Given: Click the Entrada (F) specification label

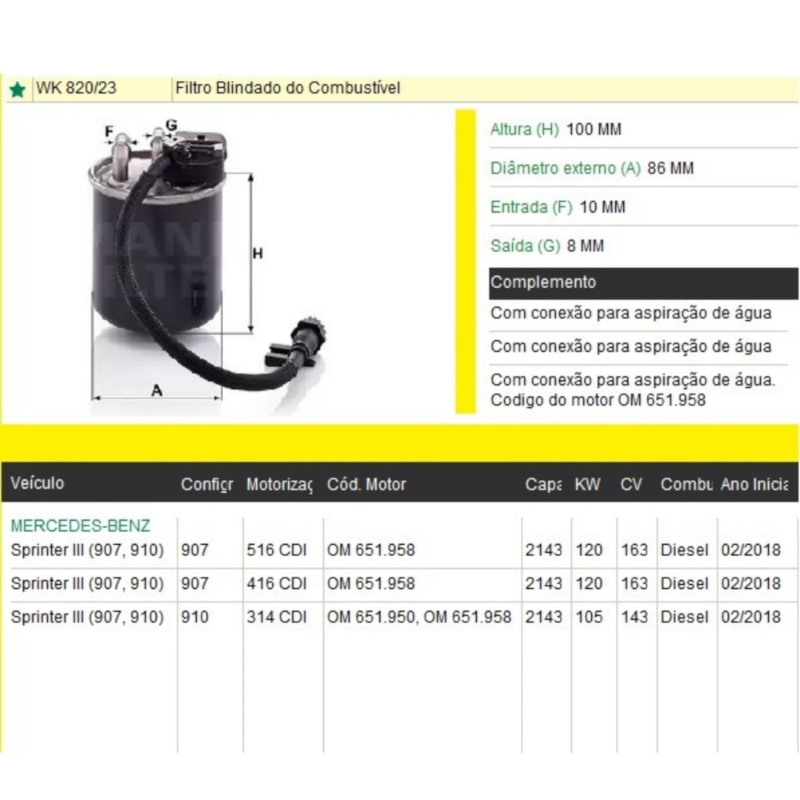Looking at the screenshot, I should [530, 207].
